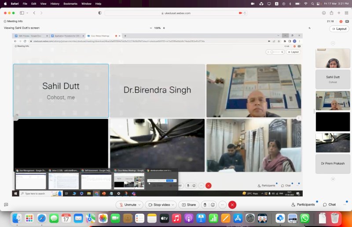Zoom out the shared screen with minus
The height and width of the screenshot is (227, 352).
(x=151, y=28)
